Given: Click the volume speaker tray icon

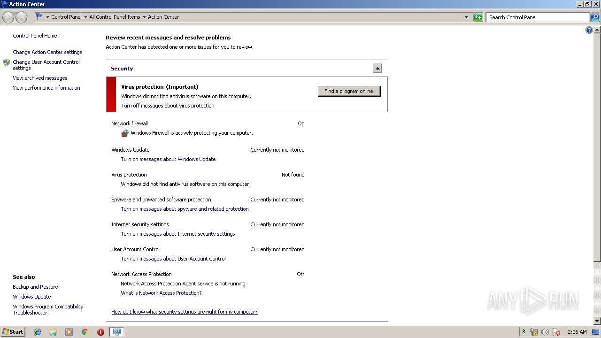Looking at the screenshot, I should coord(545,332).
